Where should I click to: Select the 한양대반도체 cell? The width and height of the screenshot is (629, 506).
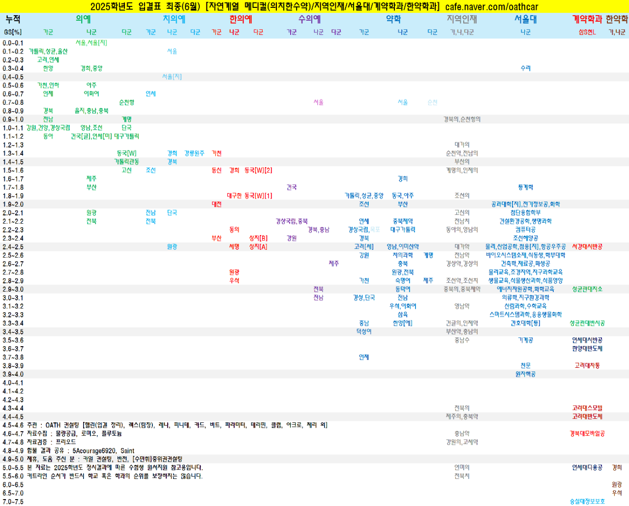[x=587, y=349]
